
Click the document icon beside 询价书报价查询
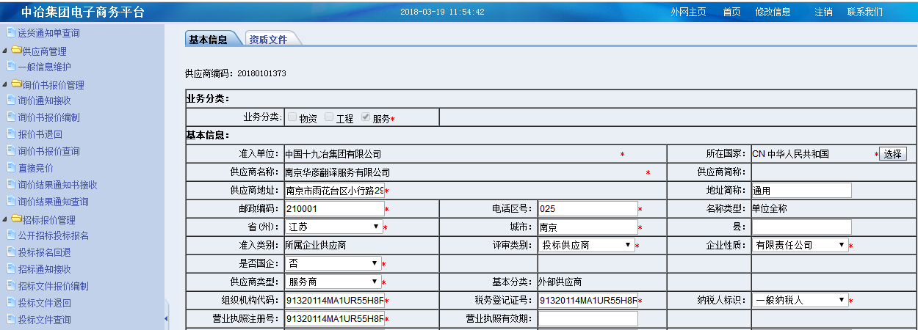pyautogui.click(x=11, y=150)
